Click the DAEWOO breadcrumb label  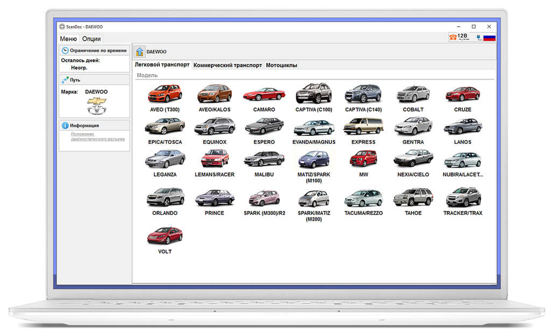click(x=157, y=52)
